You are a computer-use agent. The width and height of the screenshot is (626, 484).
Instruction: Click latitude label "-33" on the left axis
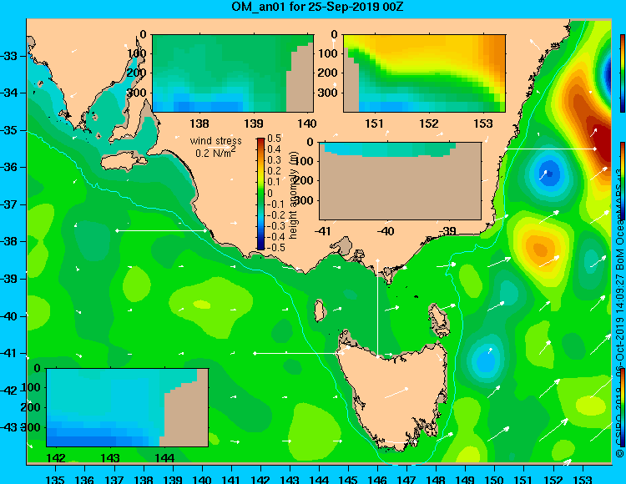9,56
